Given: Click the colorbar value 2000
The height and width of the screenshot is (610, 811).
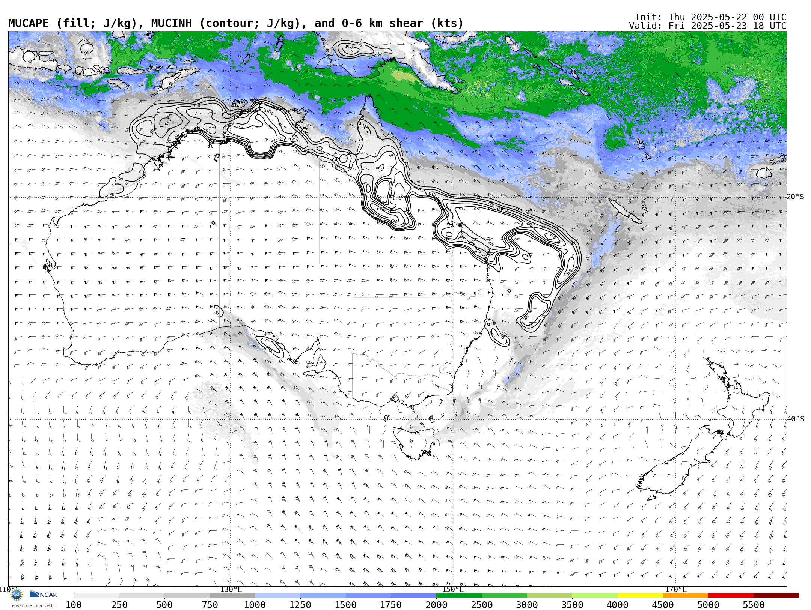Looking at the screenshot, I should (436, 605).
